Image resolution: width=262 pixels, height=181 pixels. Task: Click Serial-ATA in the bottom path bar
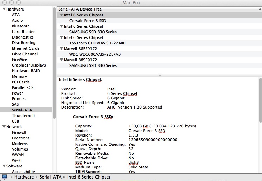coord(51,177)
